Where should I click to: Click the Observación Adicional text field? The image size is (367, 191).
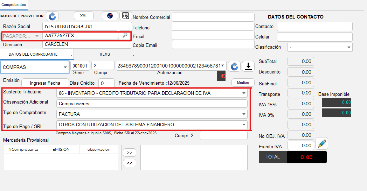point(152,104)
